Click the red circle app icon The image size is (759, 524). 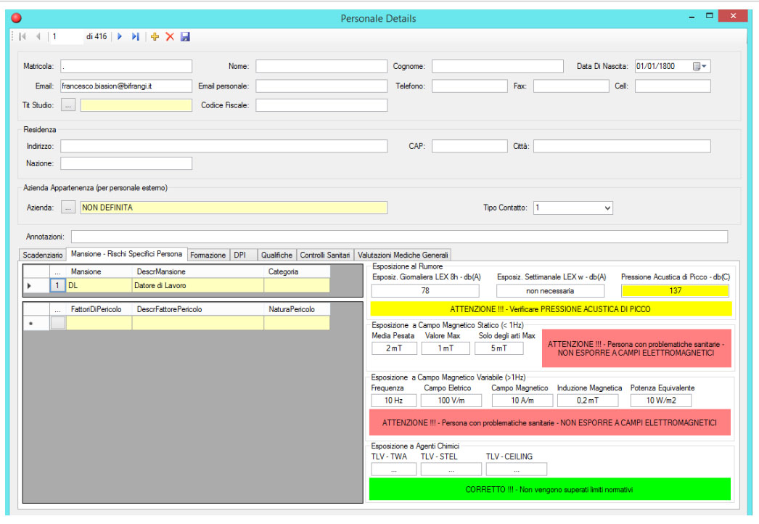coord(16,18)
